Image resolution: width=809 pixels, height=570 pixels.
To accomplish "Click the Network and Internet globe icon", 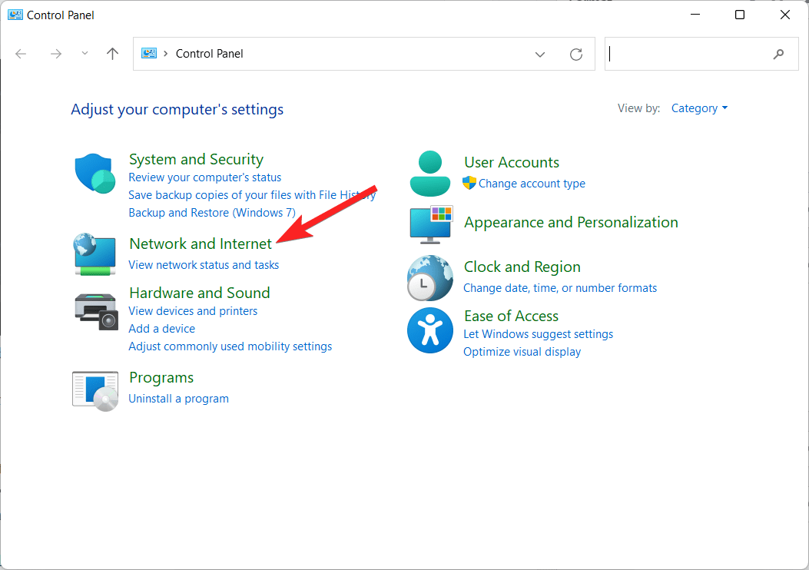I will (94, 254).
